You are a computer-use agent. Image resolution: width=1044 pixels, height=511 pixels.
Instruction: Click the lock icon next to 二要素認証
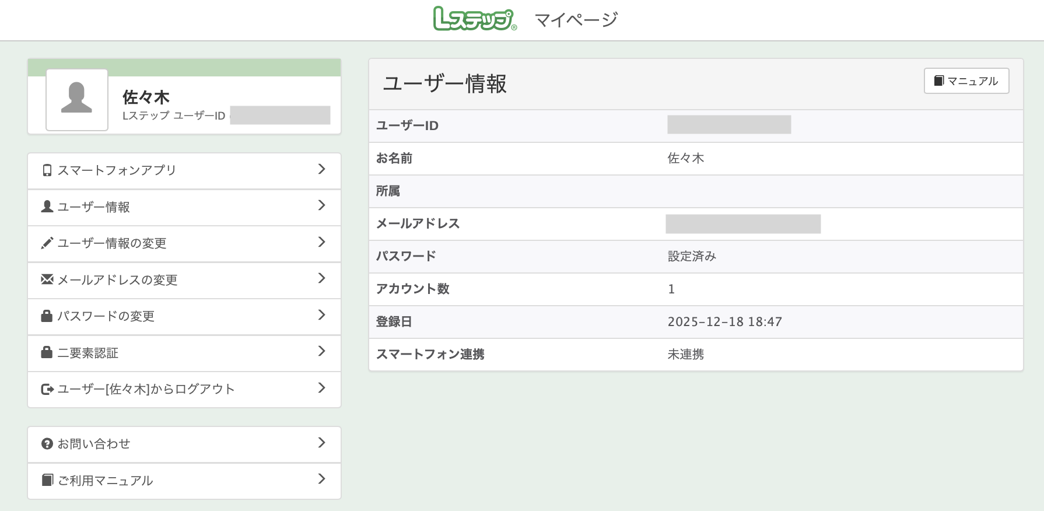coord(47,352)
